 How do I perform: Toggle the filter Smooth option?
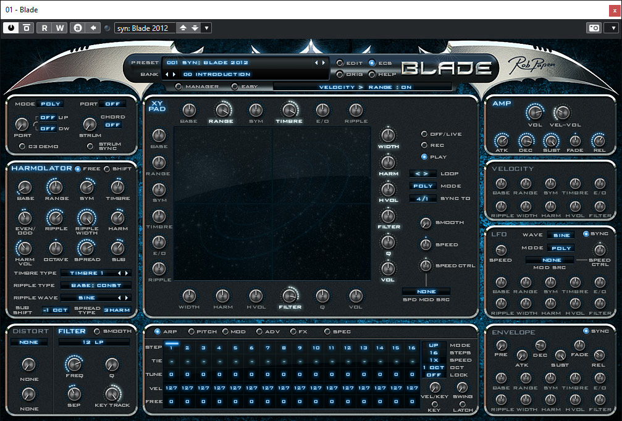coord(97,331)
